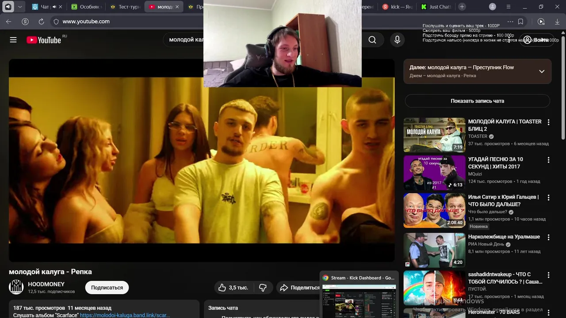Image resolution: width=566 pixels, height=318 pixels.
Task: Open sashadidntwakeup video thumbnail
Action: (434, 288)
